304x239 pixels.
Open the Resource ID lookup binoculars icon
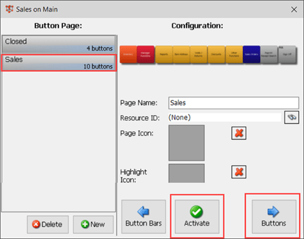pyautogui.click(x=292, y=117)
